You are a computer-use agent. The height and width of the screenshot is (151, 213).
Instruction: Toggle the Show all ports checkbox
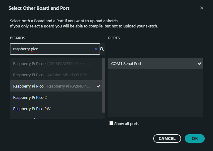[111, 123]
